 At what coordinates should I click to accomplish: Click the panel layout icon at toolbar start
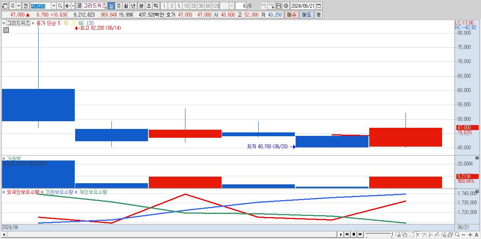click(5, 6)
